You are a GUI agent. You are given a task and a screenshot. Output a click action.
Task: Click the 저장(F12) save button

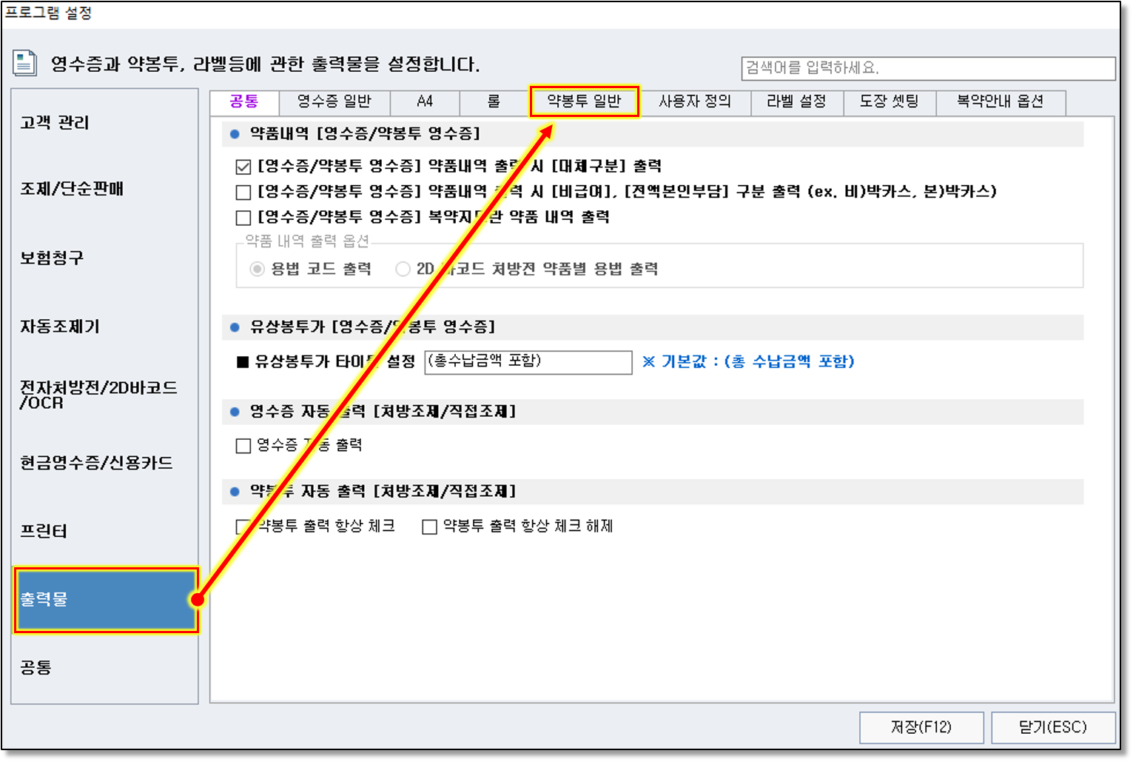(921, 727)
